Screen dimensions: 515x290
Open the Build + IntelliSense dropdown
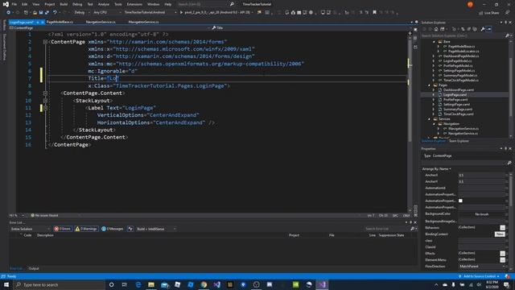(156, 229)
